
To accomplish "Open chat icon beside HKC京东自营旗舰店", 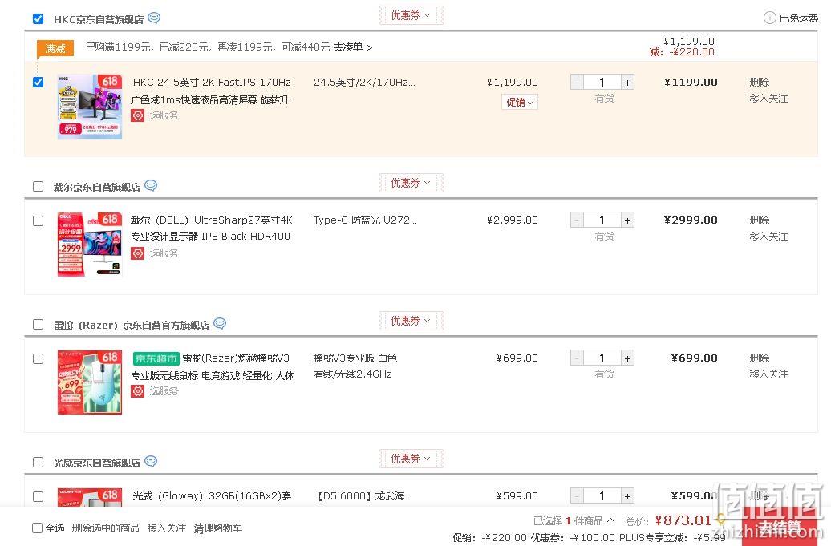I will tap(154, 18).
